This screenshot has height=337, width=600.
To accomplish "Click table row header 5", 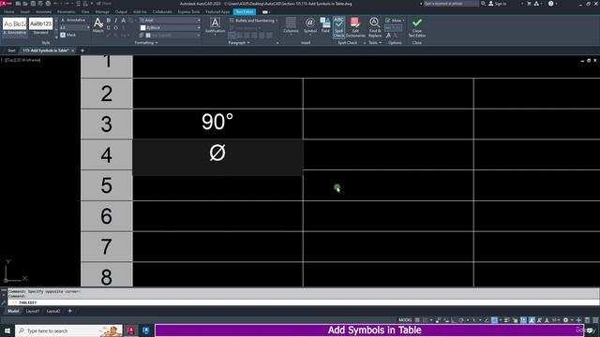I will 107,185.
